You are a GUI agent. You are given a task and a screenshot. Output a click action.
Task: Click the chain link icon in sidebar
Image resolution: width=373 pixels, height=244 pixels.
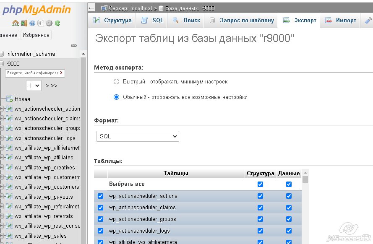[74, 45]
